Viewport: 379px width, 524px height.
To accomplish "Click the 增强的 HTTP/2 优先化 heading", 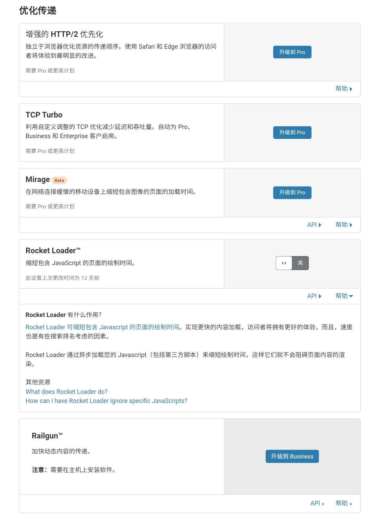I will coord(64,34).
